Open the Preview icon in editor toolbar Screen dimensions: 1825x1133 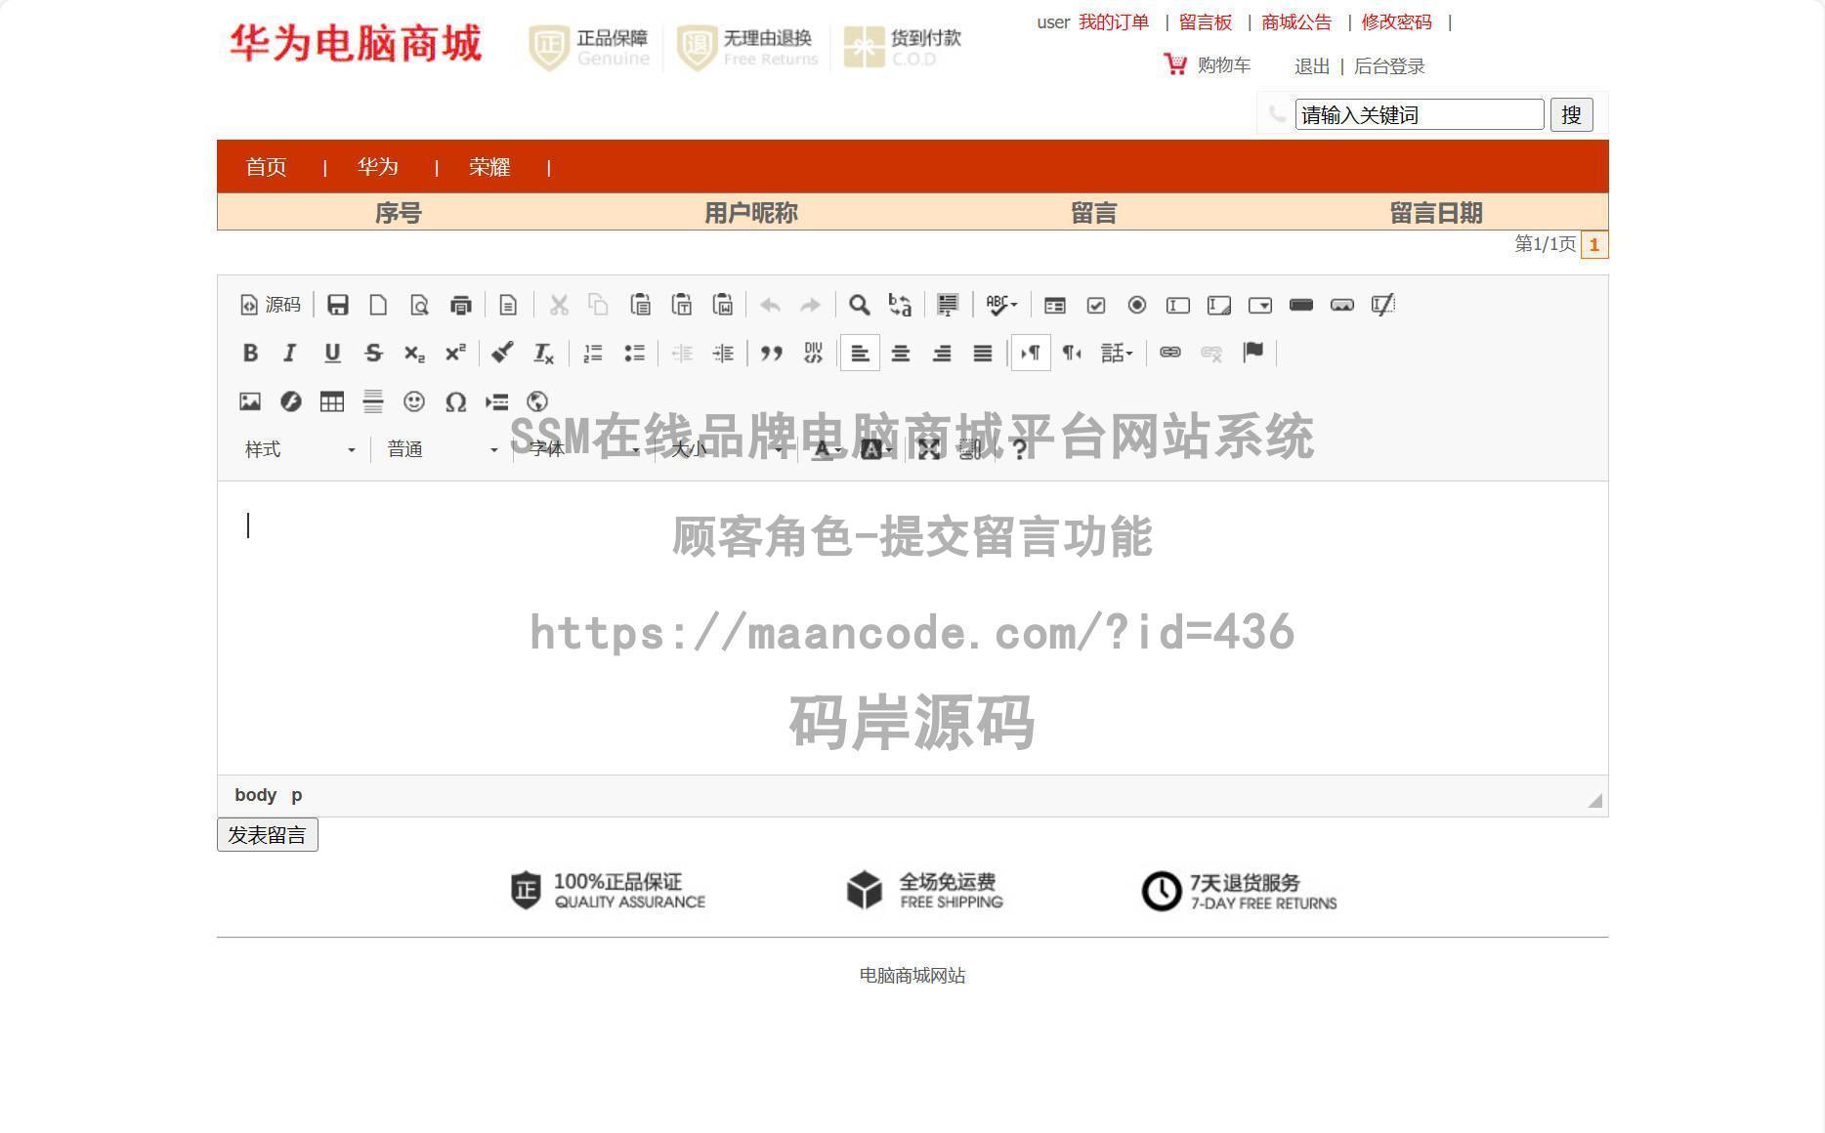[x=419, y=305]
